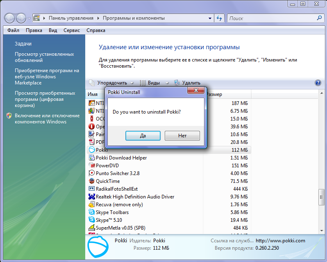Image resolution: width=327 pixels, height=262 pixels.
Task: Click large Pokki icon in details pane
Action: (x=98, y=247)
